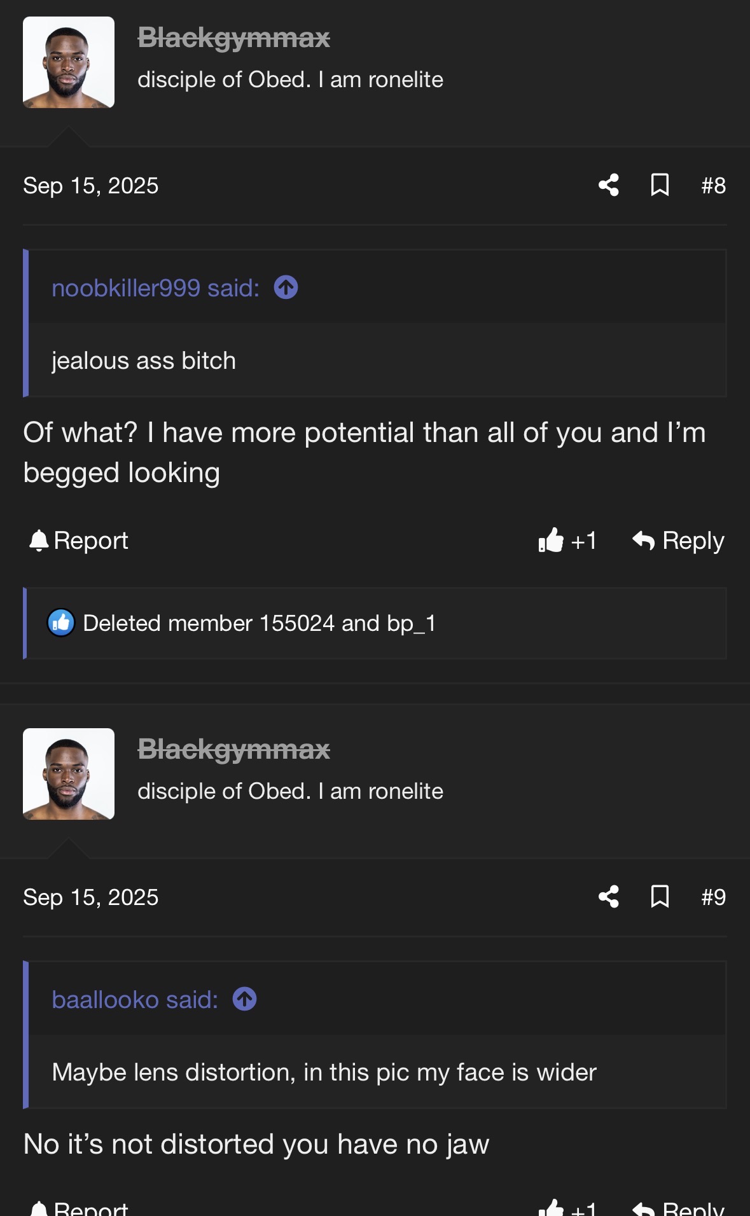Open post #9 permalink number
This screenshot has height=1216, width=750.
point(713,897)
